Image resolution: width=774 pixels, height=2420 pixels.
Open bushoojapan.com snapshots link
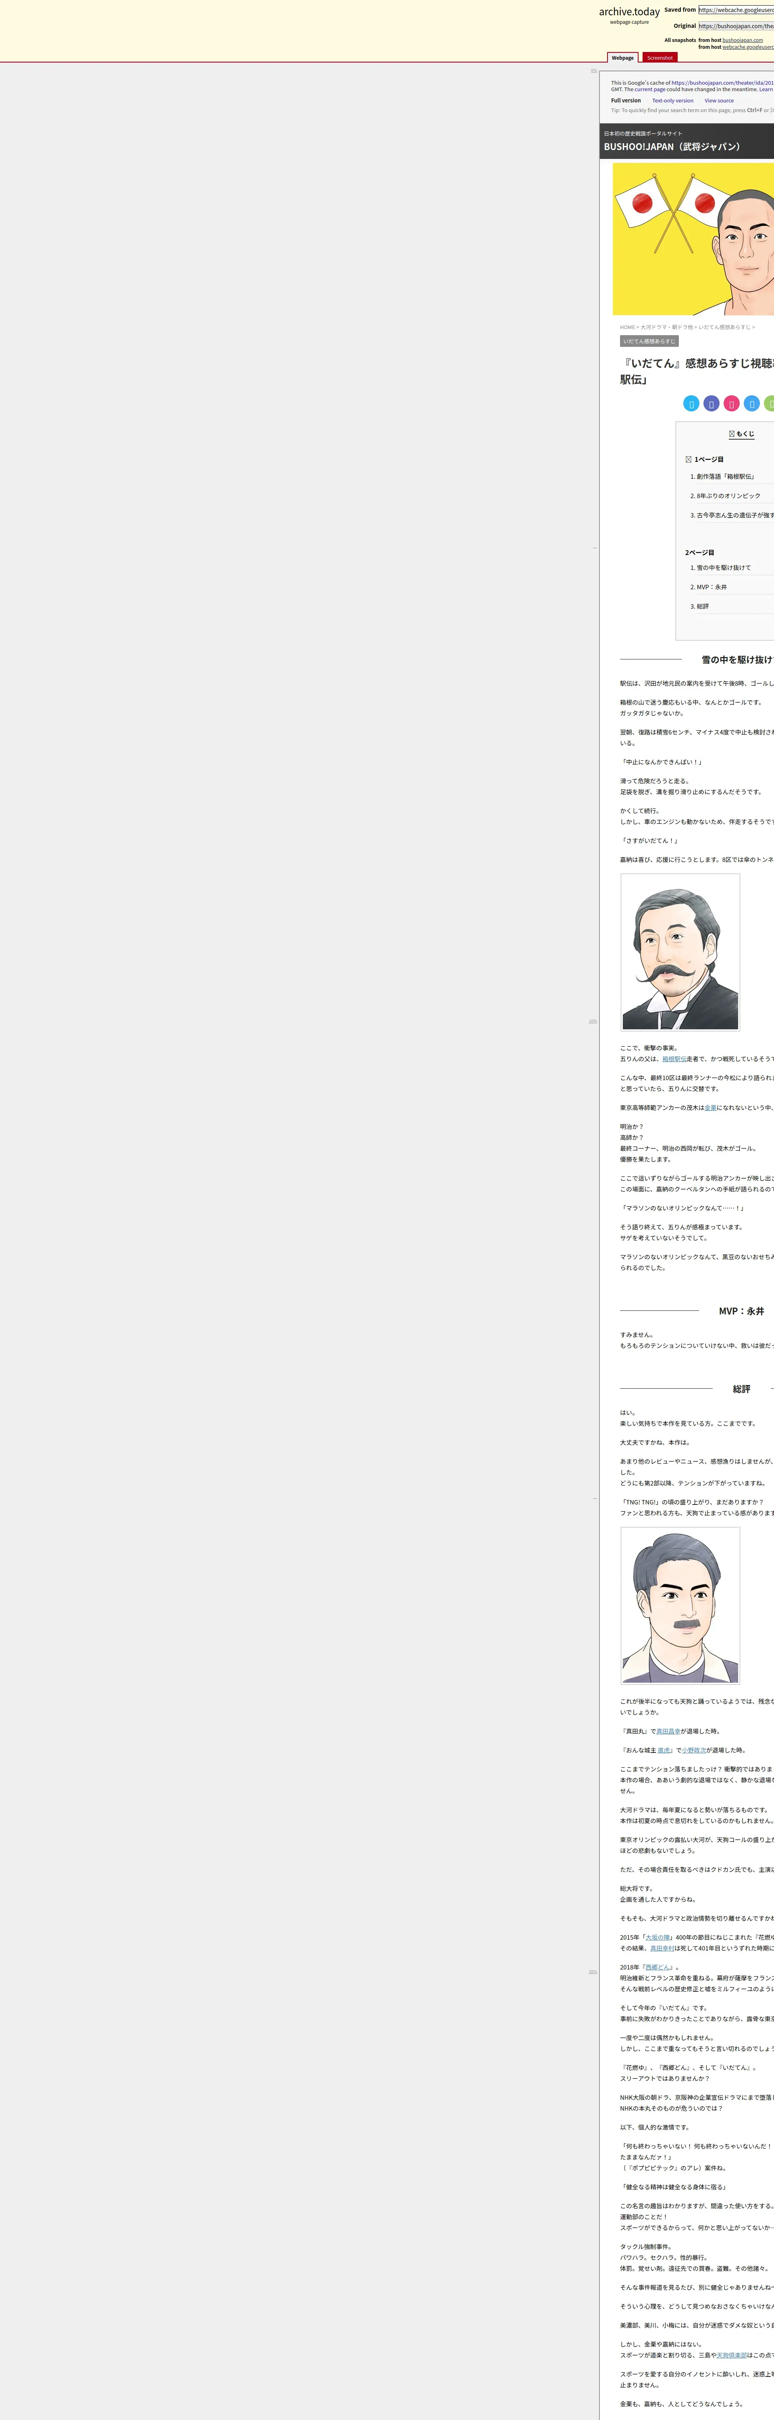point(742,40)
